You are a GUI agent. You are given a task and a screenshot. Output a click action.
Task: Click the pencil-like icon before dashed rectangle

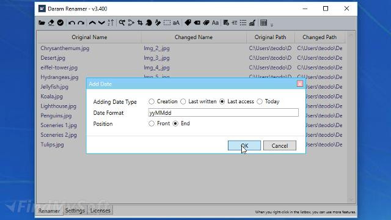(x=158, y=23)
